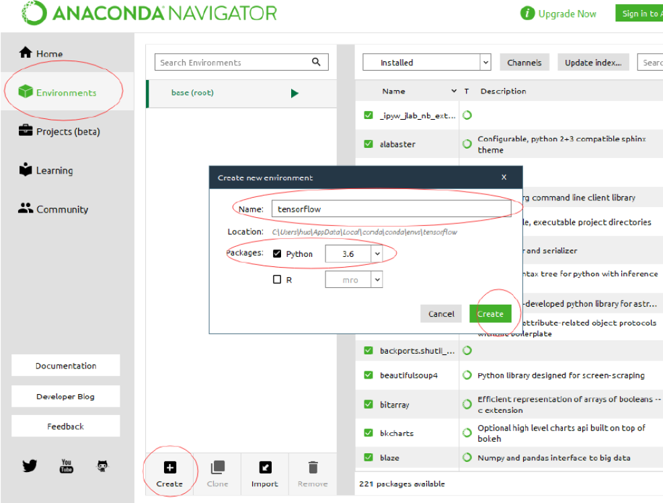The height and width of the screenshot is (503, 663).
Task: Toggle the bitarray package checkbox
Action: pyautogui.click(x=368, y=404)
